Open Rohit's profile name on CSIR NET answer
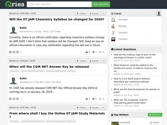This screenshot has width=167, height=125. click(x=23, y=78)
